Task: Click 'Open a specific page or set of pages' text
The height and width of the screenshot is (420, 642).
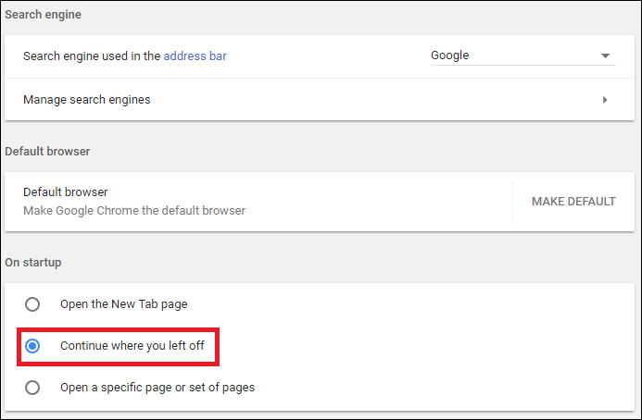Action: tap(157, 388)
